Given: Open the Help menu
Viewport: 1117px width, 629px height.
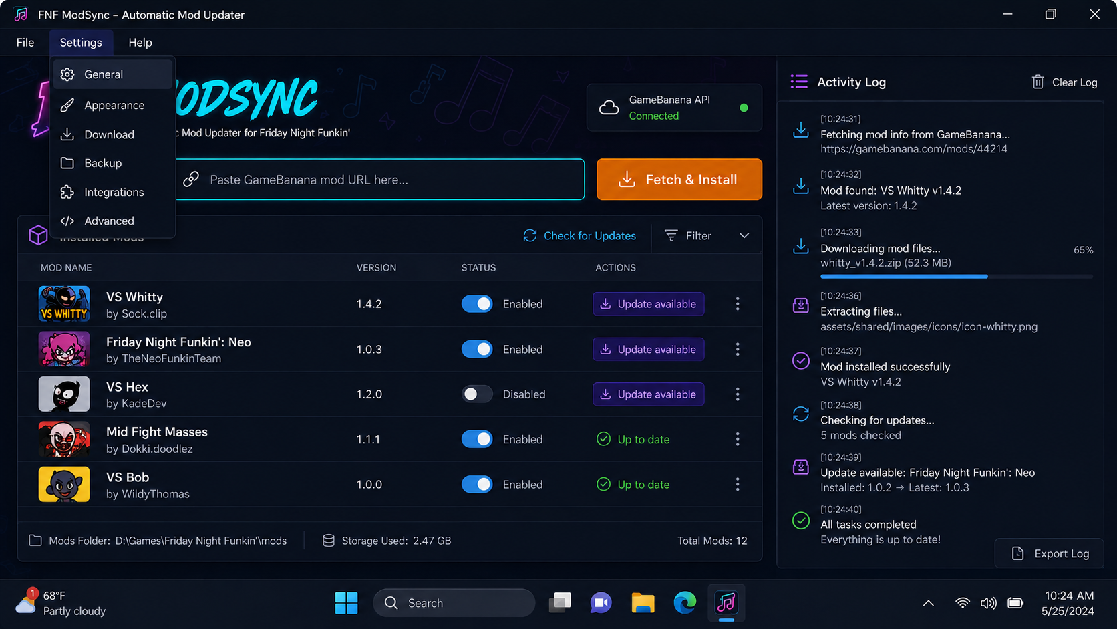Looking at the screenshot, I should coord(140,42).
